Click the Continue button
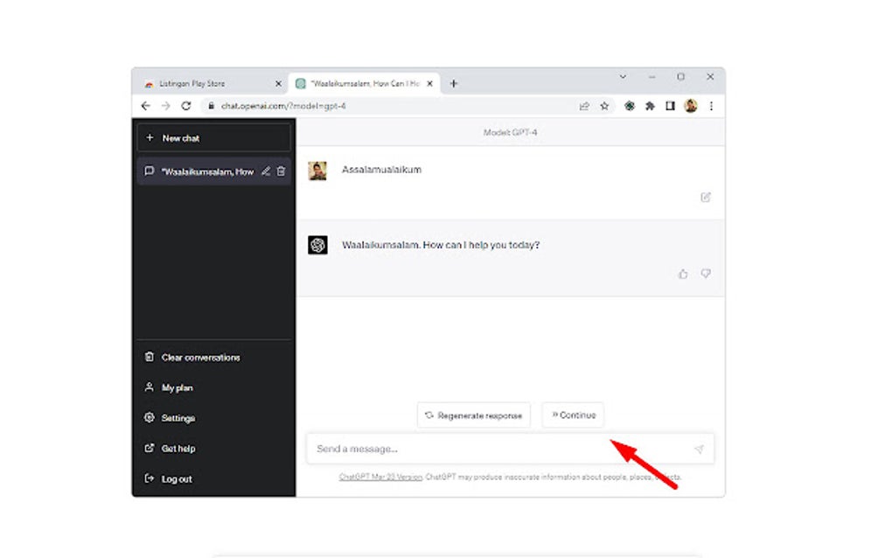 click(573, 415)
